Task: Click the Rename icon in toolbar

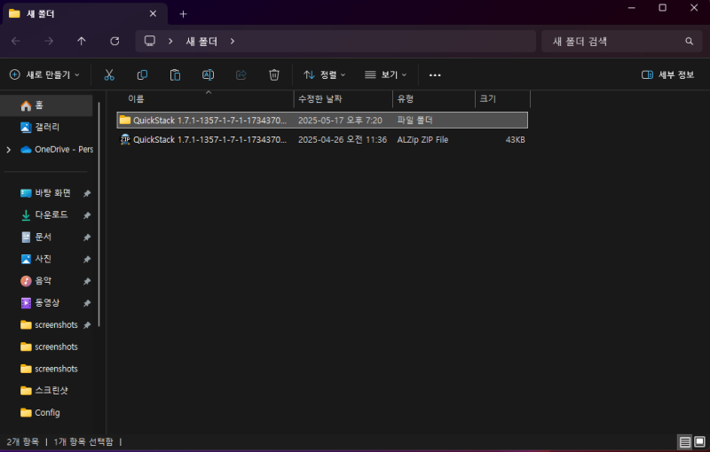Action: click(209, 74)
